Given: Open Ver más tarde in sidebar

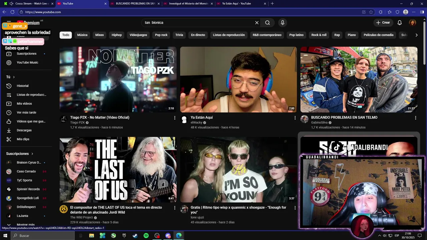Looking at the screenshot, I should point(26,113).
